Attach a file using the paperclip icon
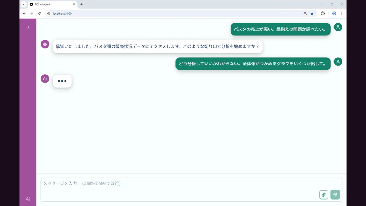 tap(324, 194)
